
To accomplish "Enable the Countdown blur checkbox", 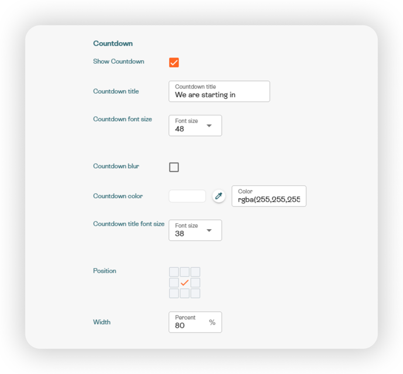I will click(174, 167).
